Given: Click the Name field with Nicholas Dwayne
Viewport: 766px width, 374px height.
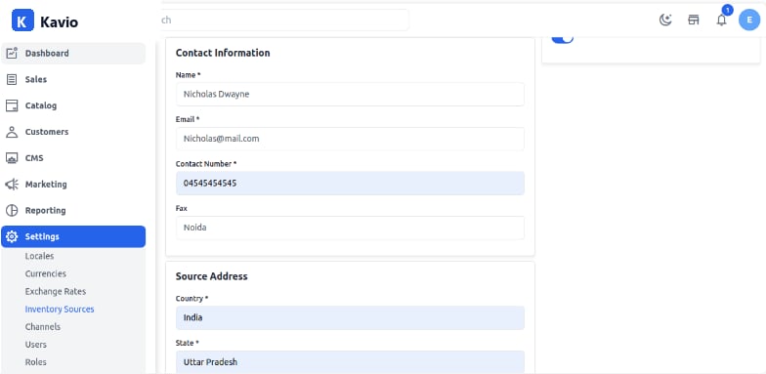Looking at the screenshot, I should [350, 94].
